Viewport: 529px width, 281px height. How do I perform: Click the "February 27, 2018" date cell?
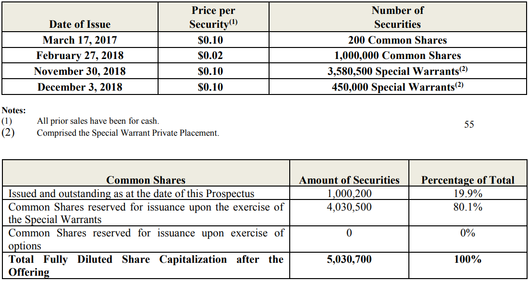[80, 56]
